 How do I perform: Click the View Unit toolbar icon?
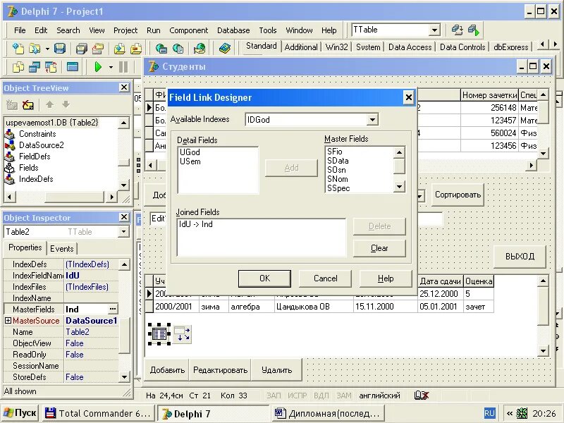coord(18,67)
